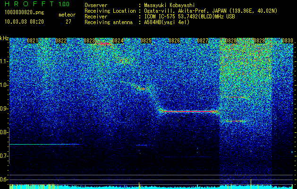Image resolution: width=297 pixels, height=189 pixels.
Task: Click the red echo burst near 0824 at top
Action: (x=103, y=44)
